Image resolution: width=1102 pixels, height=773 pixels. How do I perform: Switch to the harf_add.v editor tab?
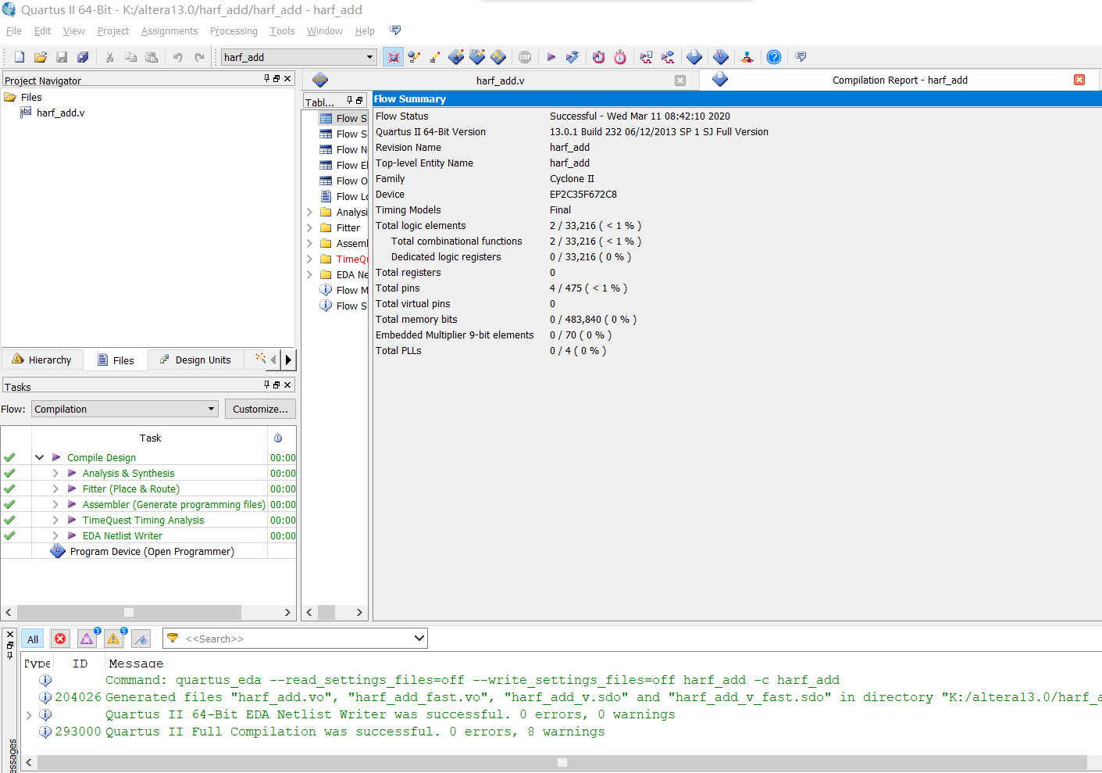click(500, 81)
